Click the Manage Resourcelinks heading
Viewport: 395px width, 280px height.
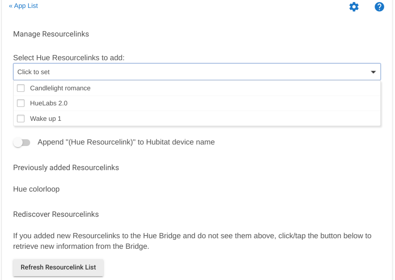(51, 34)
